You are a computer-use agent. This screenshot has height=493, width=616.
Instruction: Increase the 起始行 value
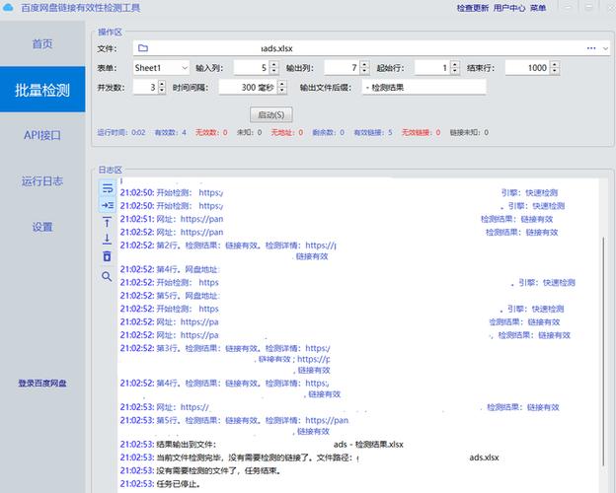point(455,64)
